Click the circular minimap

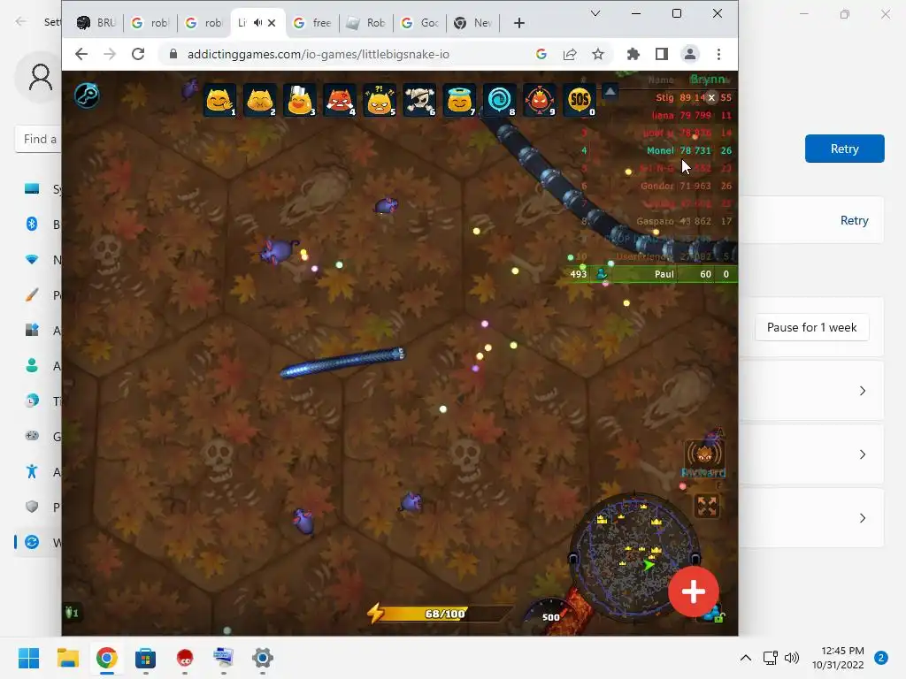pyautogui.click(x=633, y=557)
